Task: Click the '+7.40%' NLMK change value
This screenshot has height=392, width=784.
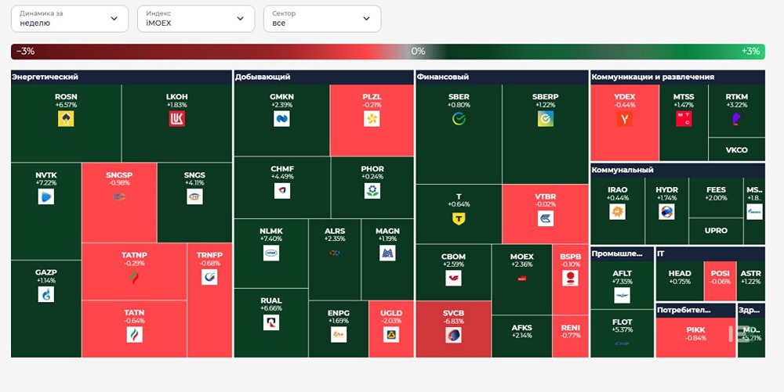Action: [x=271, y=239]
